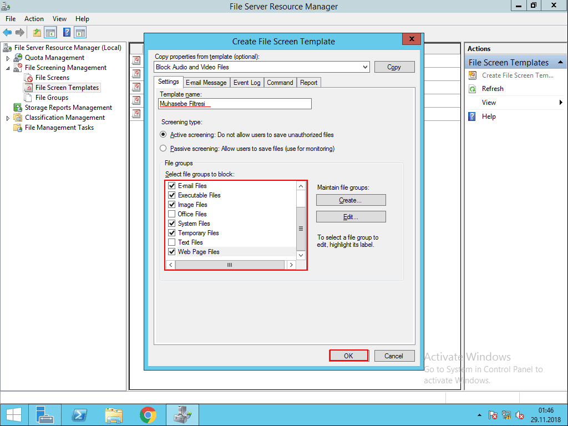Switch to the E-mail Message tab
Viewport: 568px width, 426px height.
206,82
